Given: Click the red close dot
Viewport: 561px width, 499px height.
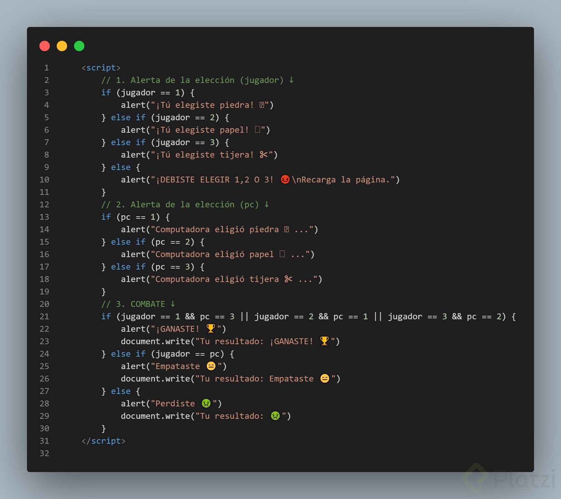Looking at the screenshot, I should [x=45, y=46].
